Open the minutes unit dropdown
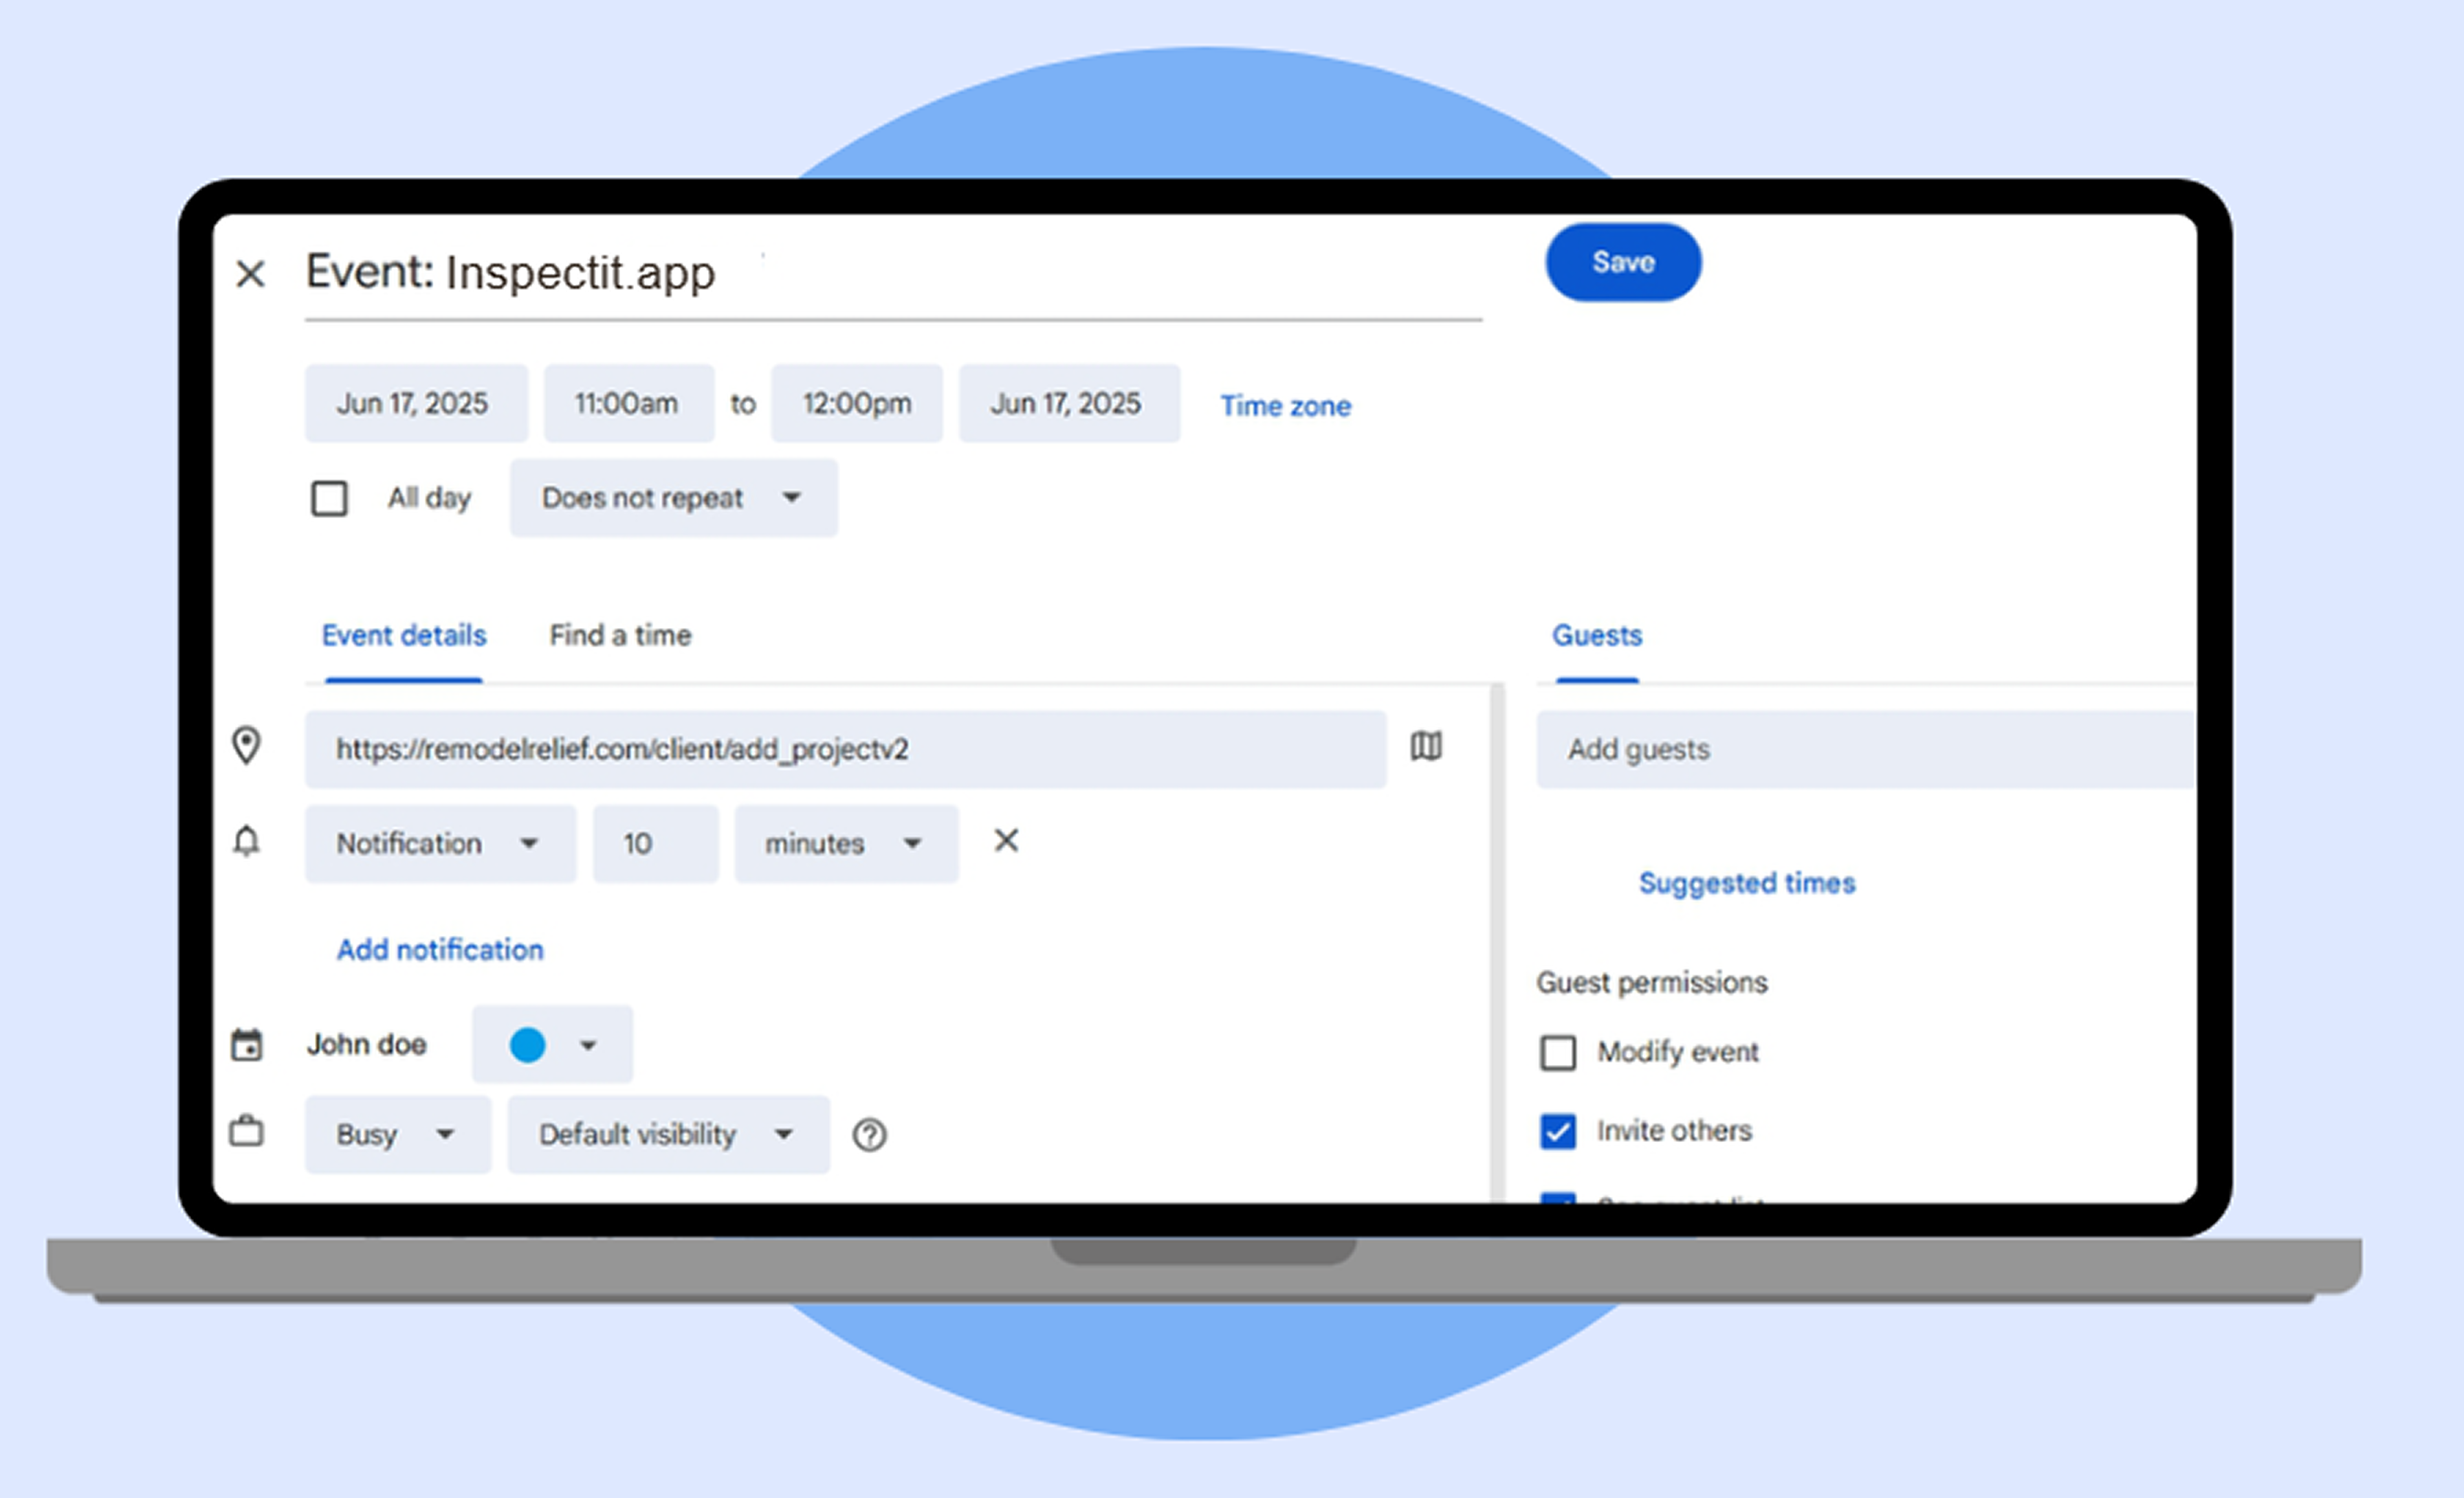The image size is (2464, 1498). coord(845,843)
